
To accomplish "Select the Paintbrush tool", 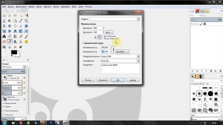I will [x=26, y=36].
